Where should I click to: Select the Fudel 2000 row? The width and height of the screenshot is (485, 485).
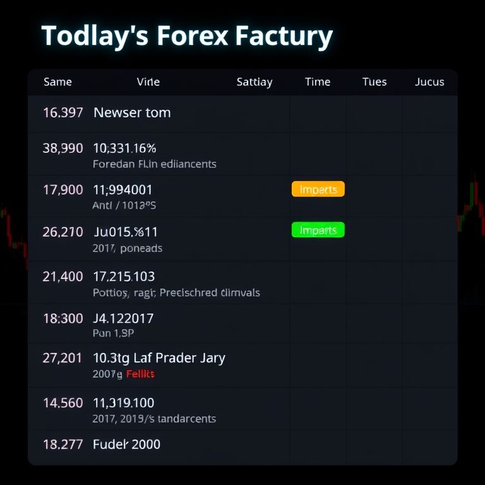point(127,444)
